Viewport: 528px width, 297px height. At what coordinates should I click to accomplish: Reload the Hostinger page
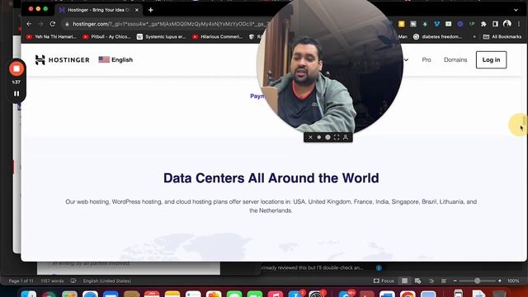coord(53,24)
